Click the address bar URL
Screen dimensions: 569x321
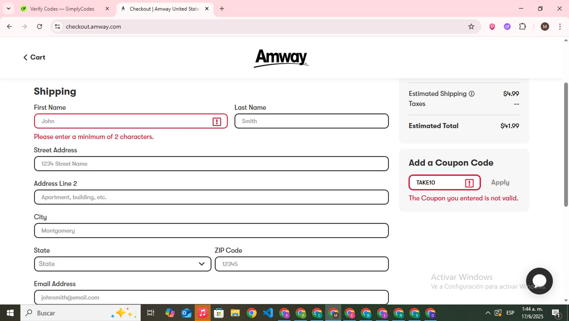[93, 27]
